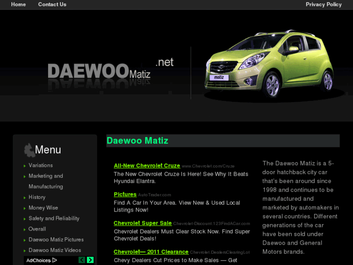Click the AdChoices label
353x265 pixels.
click(x=38, y=261)
